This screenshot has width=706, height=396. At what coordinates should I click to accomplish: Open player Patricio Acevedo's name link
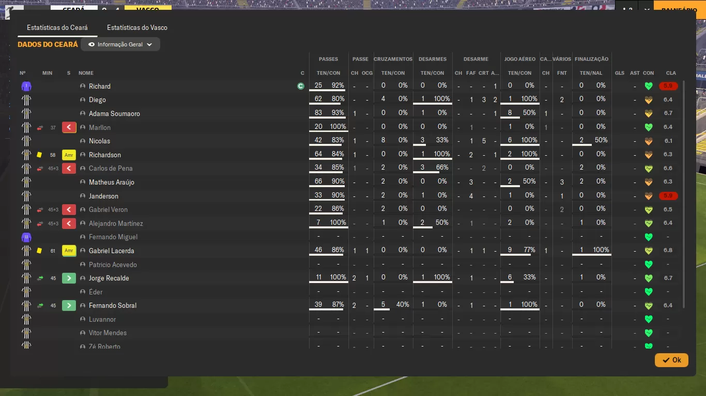click(113, 265)
